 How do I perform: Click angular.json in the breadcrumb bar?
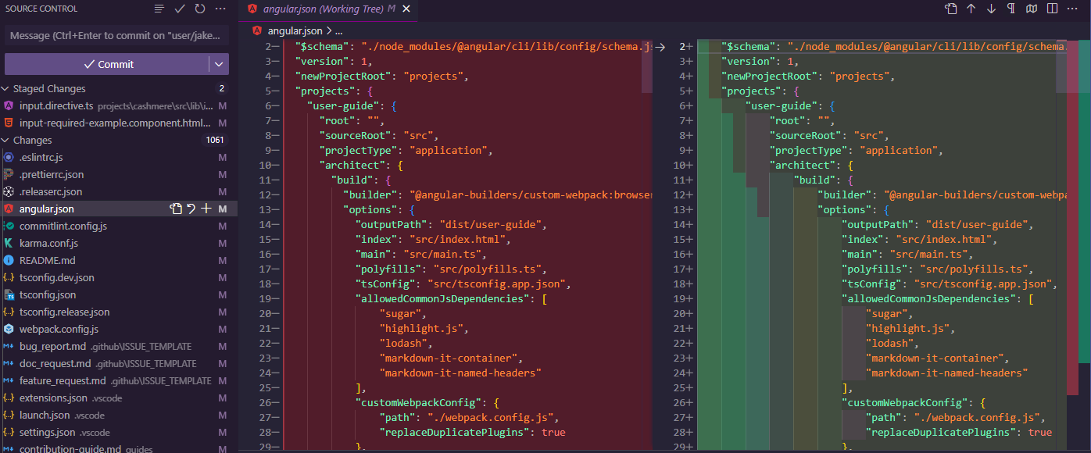(x=295, y=31)
